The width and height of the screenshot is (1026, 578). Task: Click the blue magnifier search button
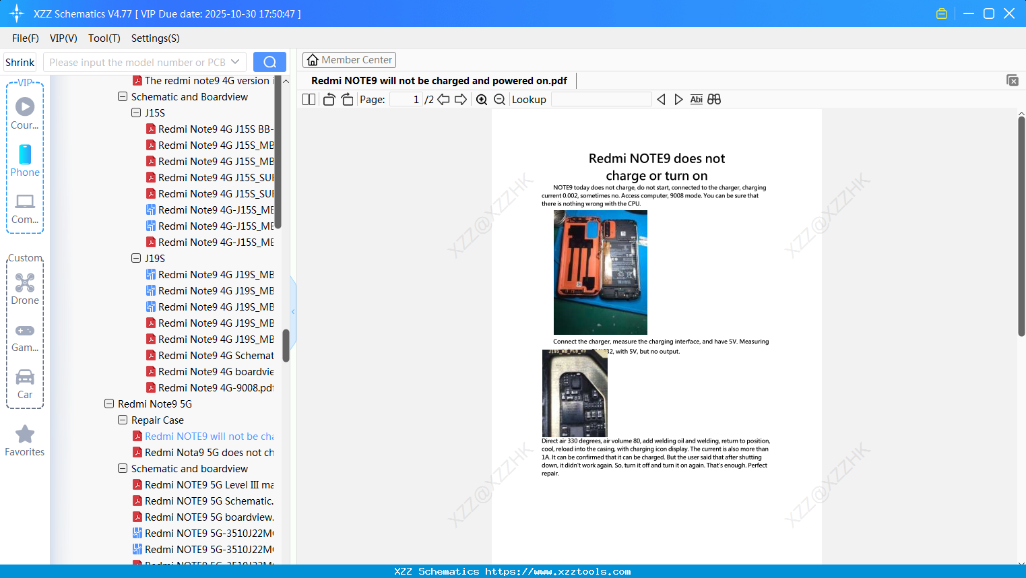pos(269,62)
